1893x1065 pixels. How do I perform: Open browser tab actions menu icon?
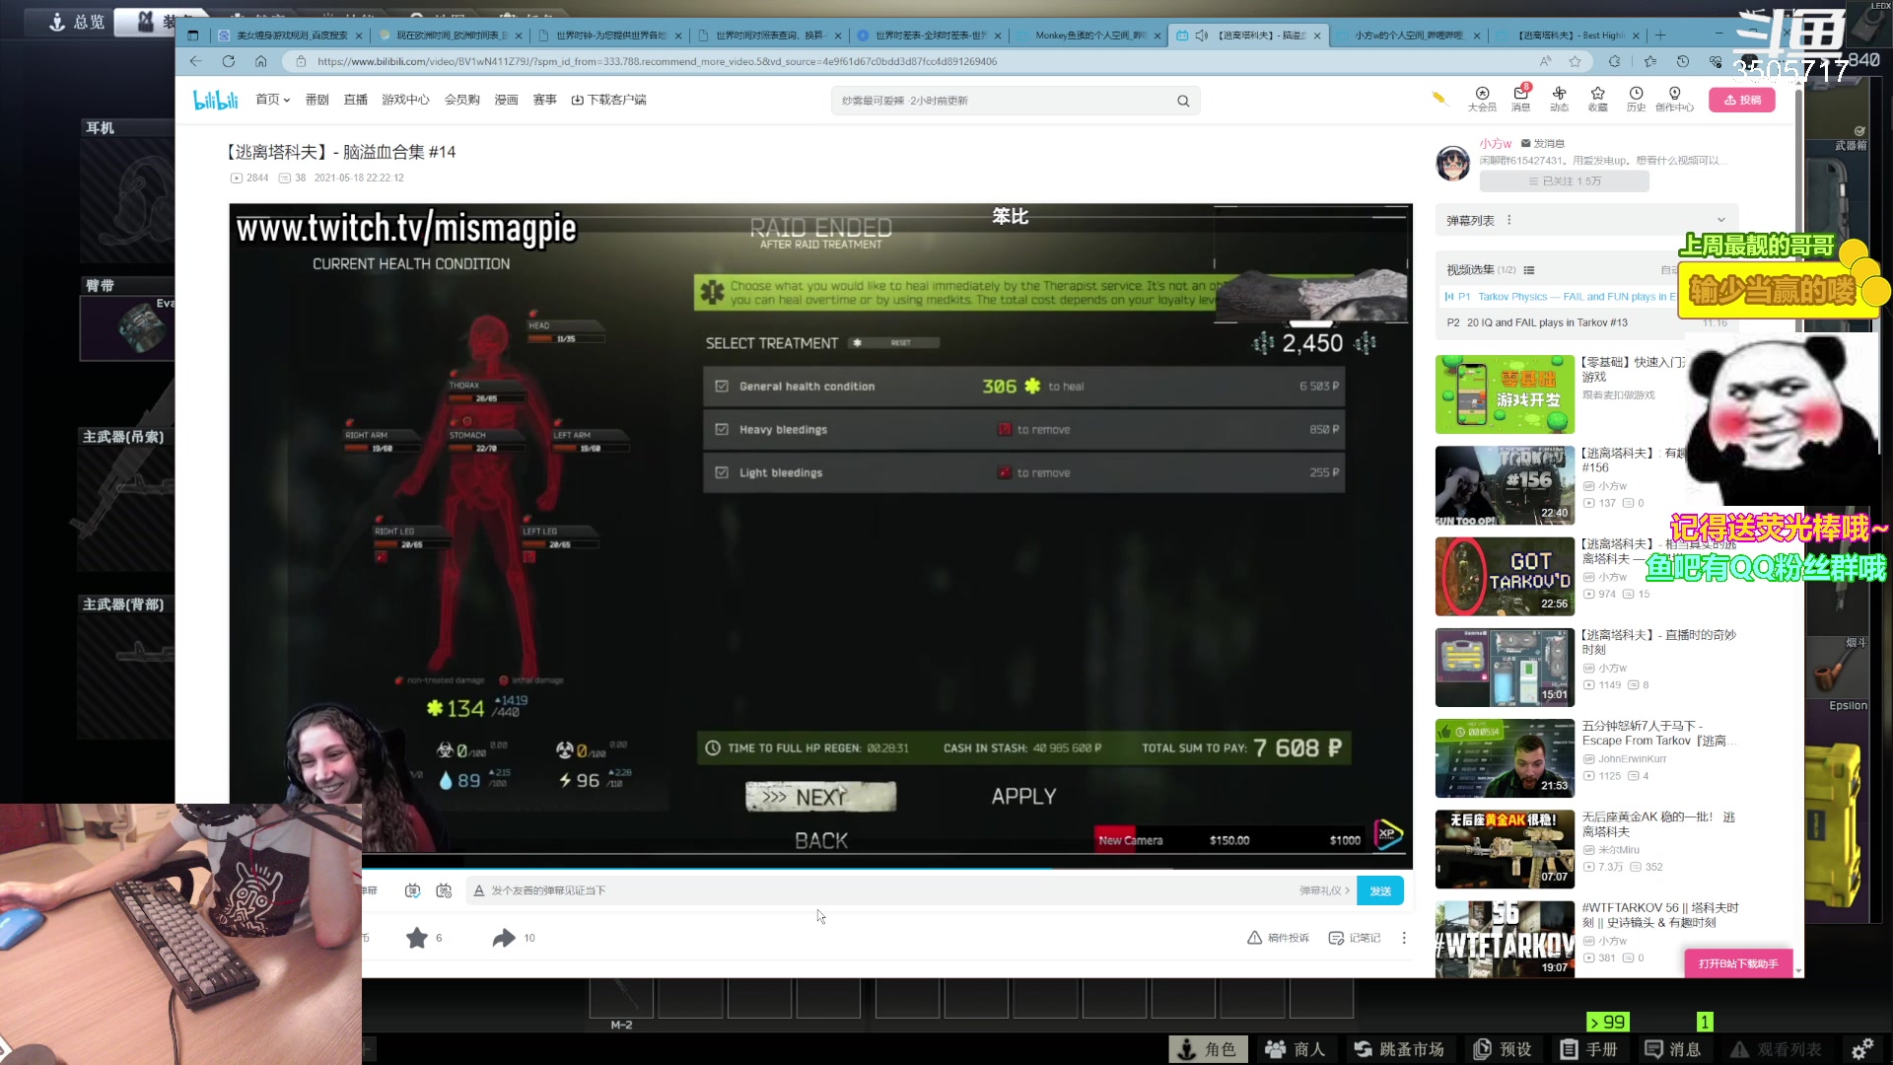point(192,35)
